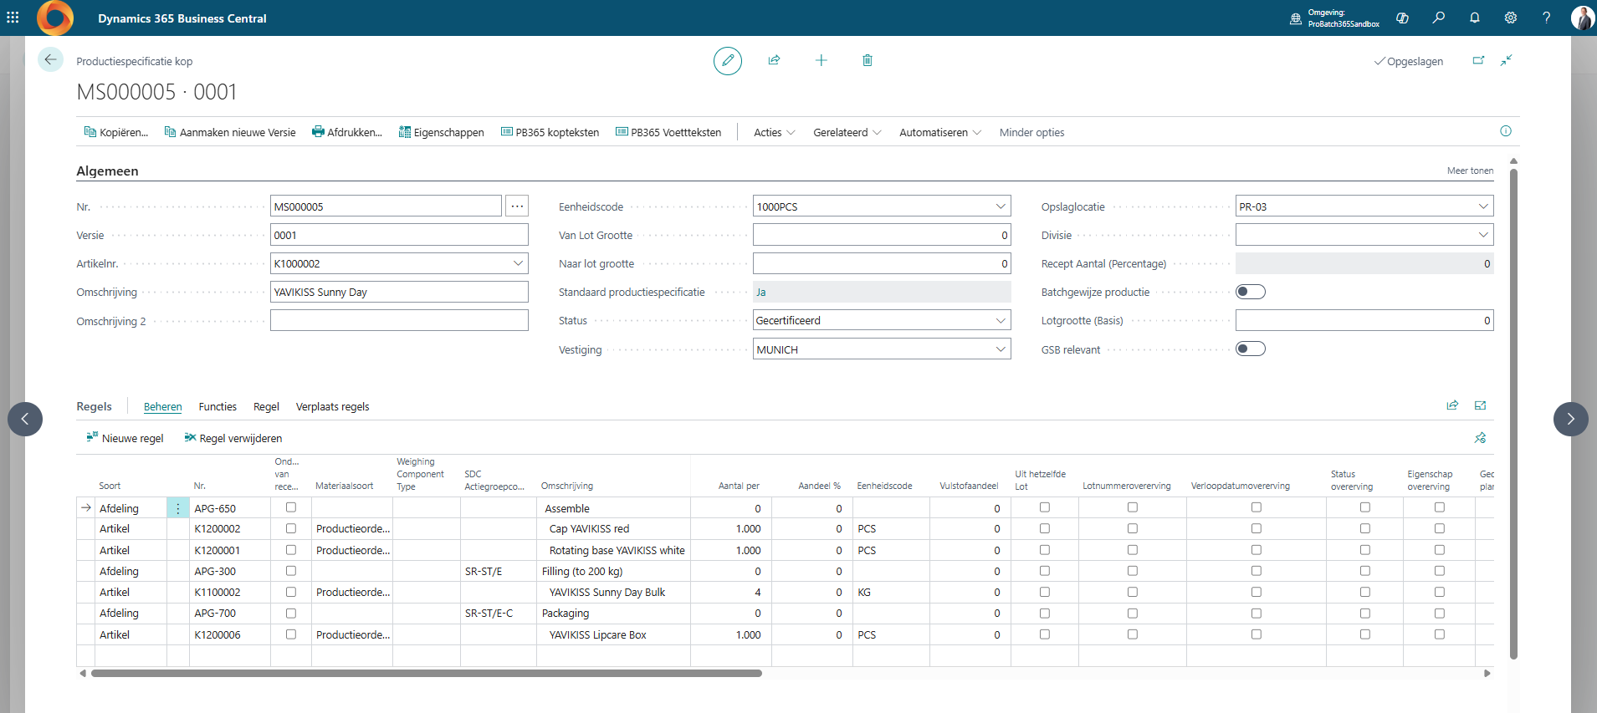The width and height of the screenshot is (1597, 713).
Task: Click the environment ProBatch365Sandbox icon
Action: point(1296,18)
